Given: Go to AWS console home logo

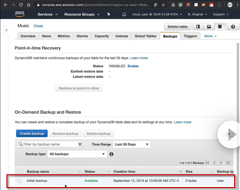Looking at the screenshot, I should coord(20,14).
